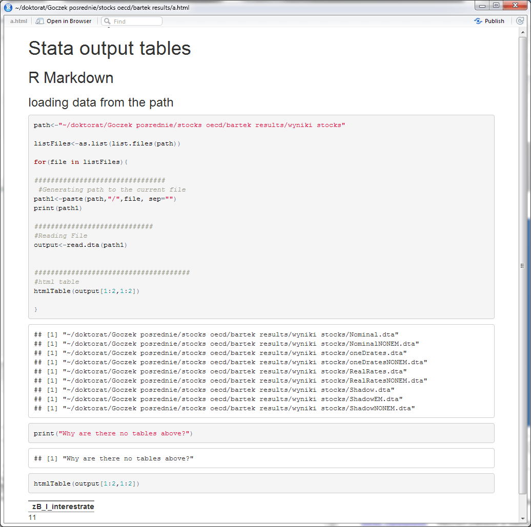The height and width of the screenshot is (527, 531).
Task: Click the zB_I_interestrate table header
Action: coord(61,506)
